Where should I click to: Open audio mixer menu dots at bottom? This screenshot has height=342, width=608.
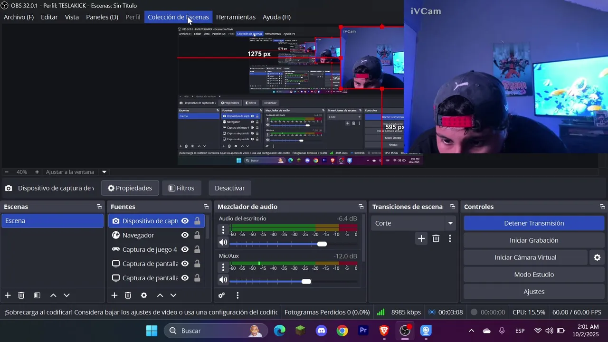(237, 295)
